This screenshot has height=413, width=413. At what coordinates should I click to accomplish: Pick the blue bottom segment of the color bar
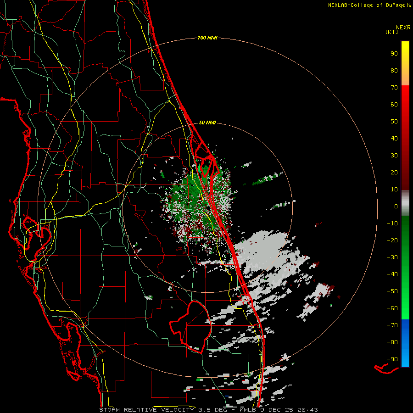405,343
